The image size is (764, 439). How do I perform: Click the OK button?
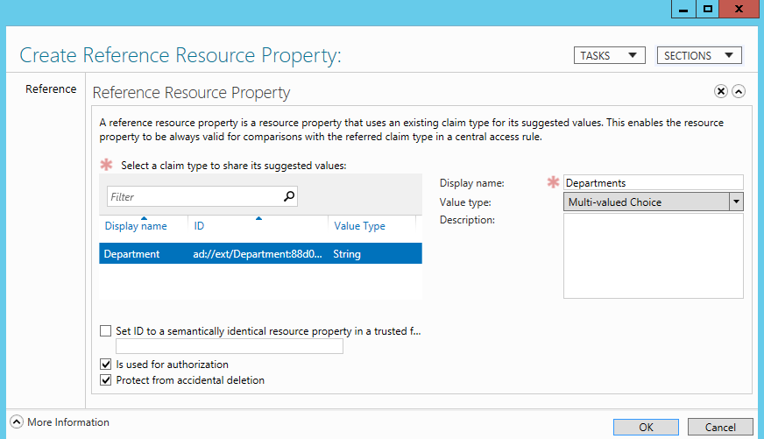click(646, 428)
